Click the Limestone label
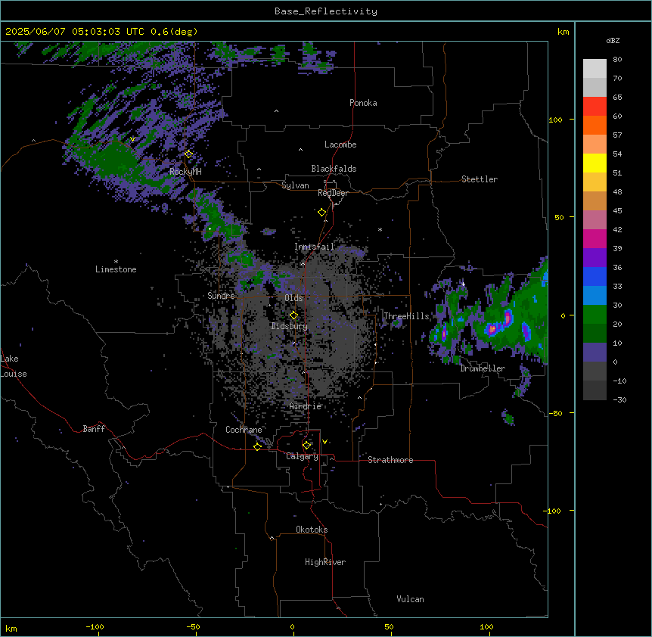The image size is (652, 637). 116,269
